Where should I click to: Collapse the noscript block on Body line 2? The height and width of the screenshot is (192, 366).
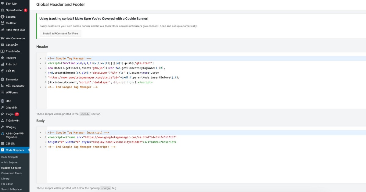pos(40,137)
